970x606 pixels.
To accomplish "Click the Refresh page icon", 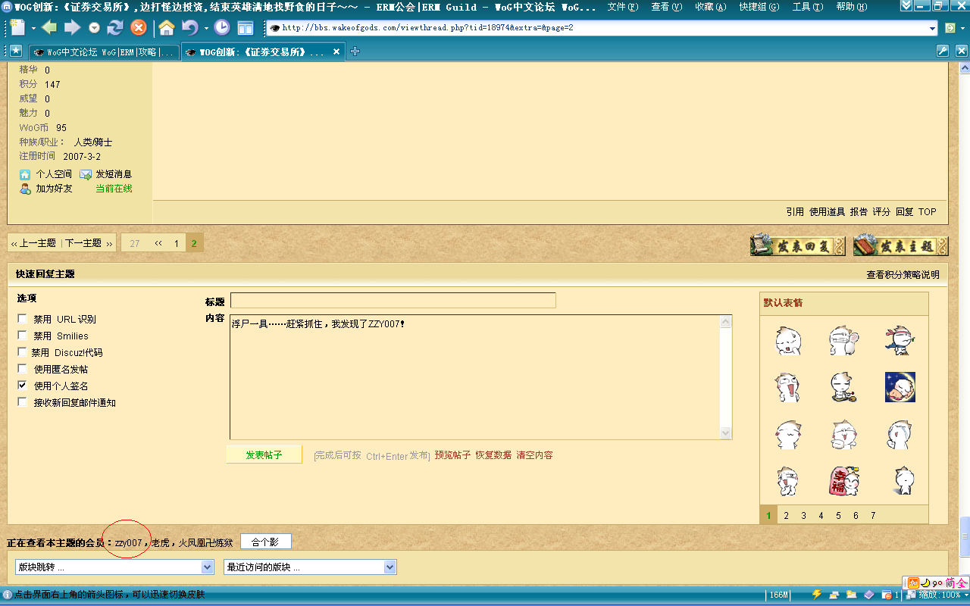I will pyautogui.click(x=115, y=28).
